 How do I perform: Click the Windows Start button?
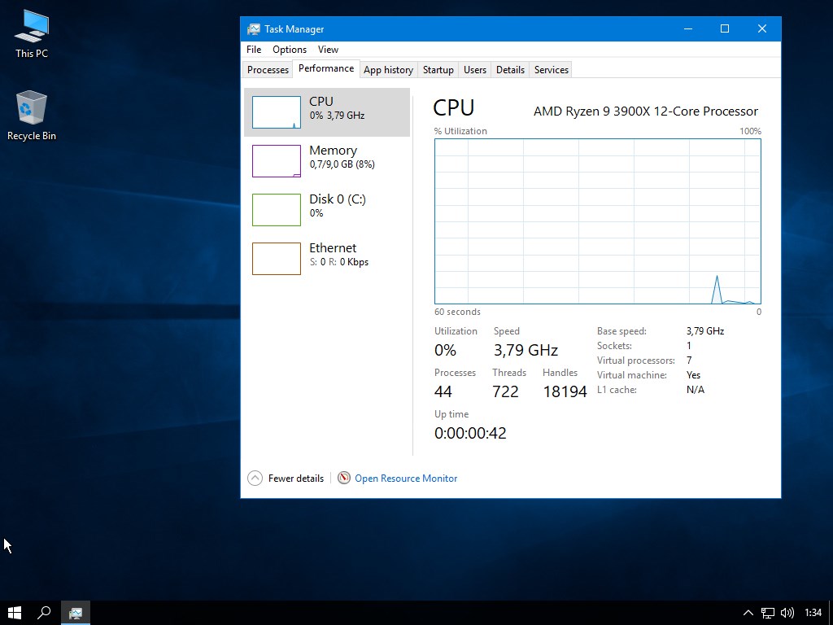[x=15, y=613]
